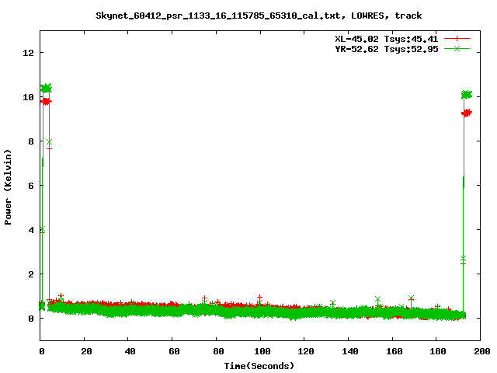The height and width of the screenshot is (373, 497).
Task: Click the x-axis tick label 20
Action: [86, 351]
